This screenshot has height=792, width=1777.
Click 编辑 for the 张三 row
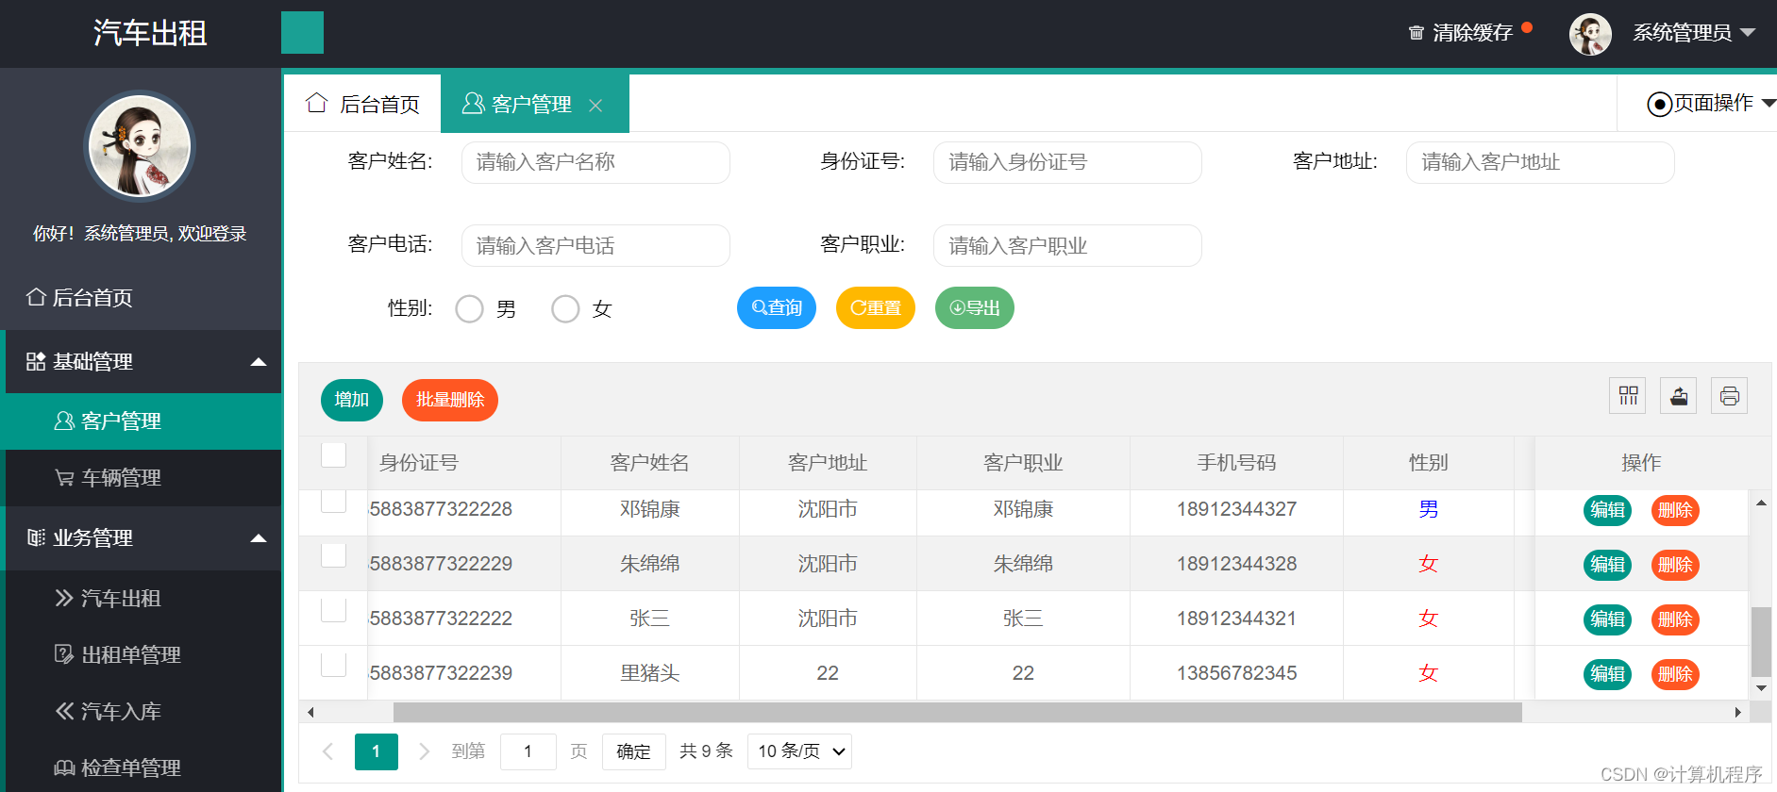pyautogui.click(x=1607, y=619)
